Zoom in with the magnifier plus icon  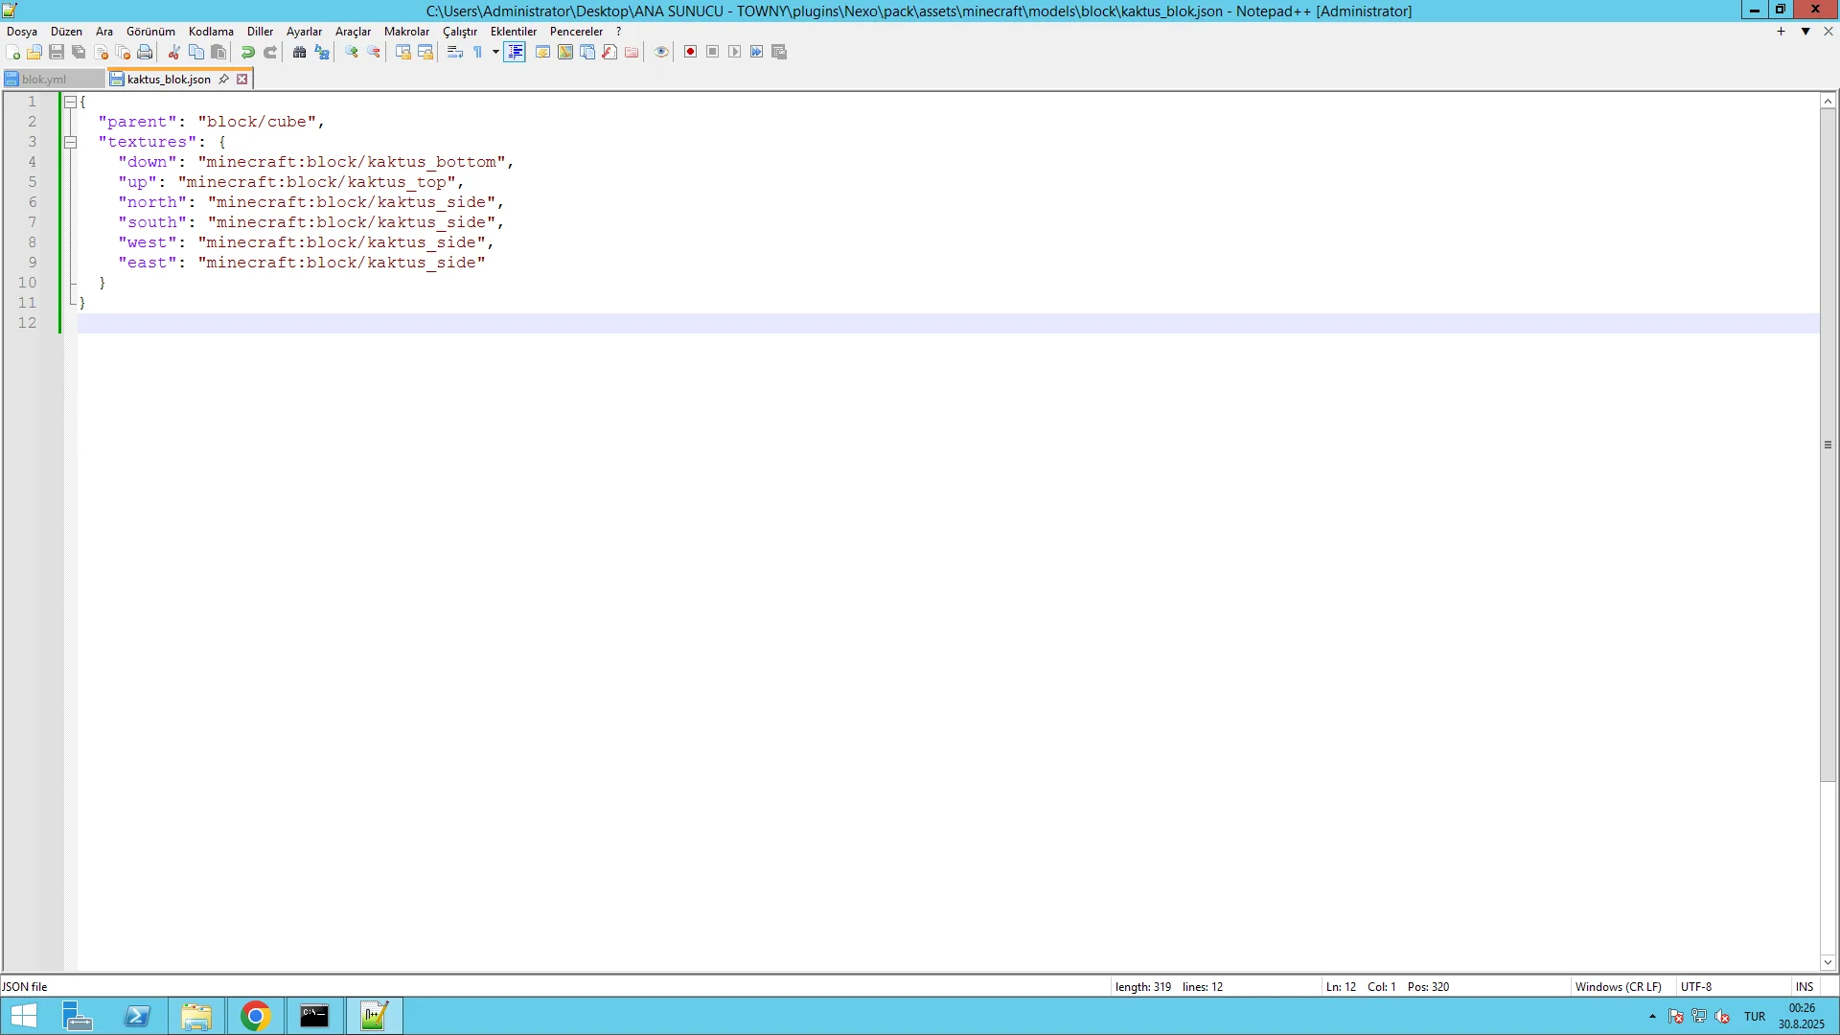[x=352, y=52]
